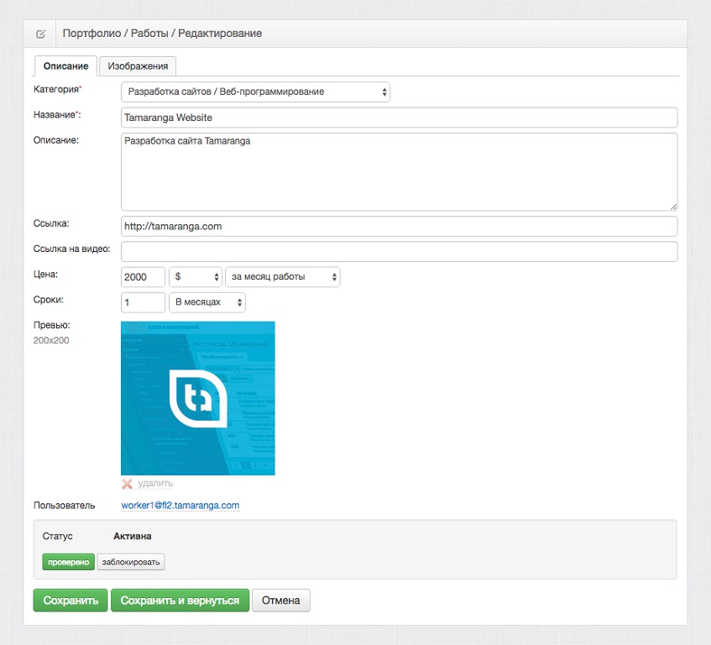
Task: Click the green проверено button
Action: coord(69,562)
